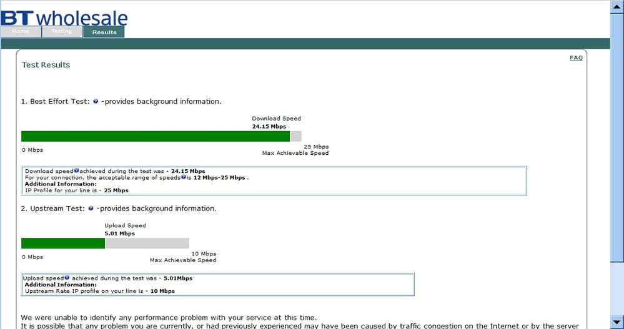Click the '25 Mbps' max achievable speed label
Viewport: 624px width, 329px height.
[x=316, y=147]
